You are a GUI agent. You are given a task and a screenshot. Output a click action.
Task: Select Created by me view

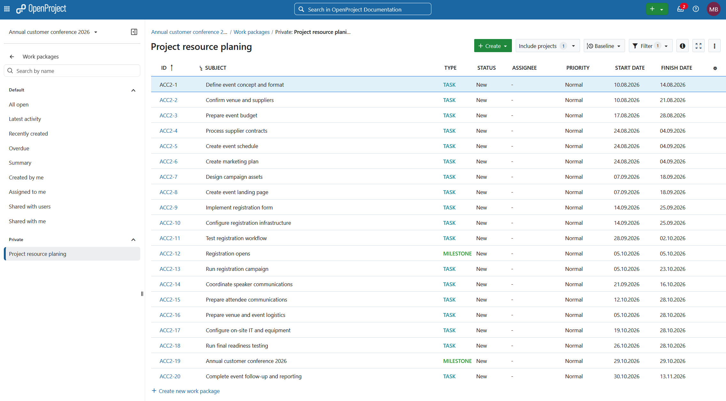click(26, 177)
